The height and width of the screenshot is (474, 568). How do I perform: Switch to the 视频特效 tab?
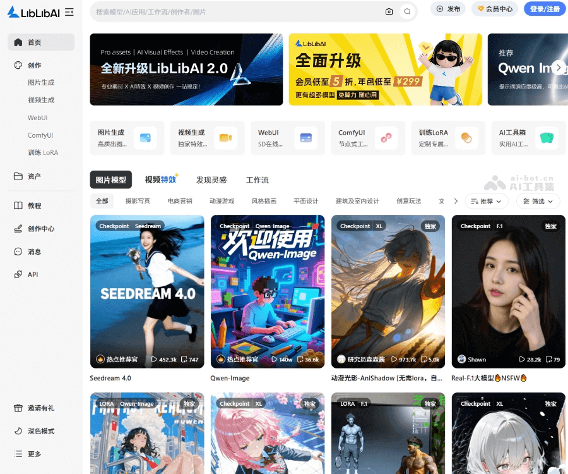tap(159, 179)
